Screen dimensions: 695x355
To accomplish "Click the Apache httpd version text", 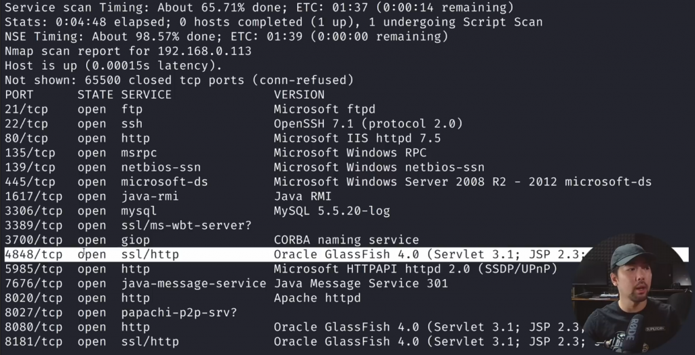I will pos(317,298).
